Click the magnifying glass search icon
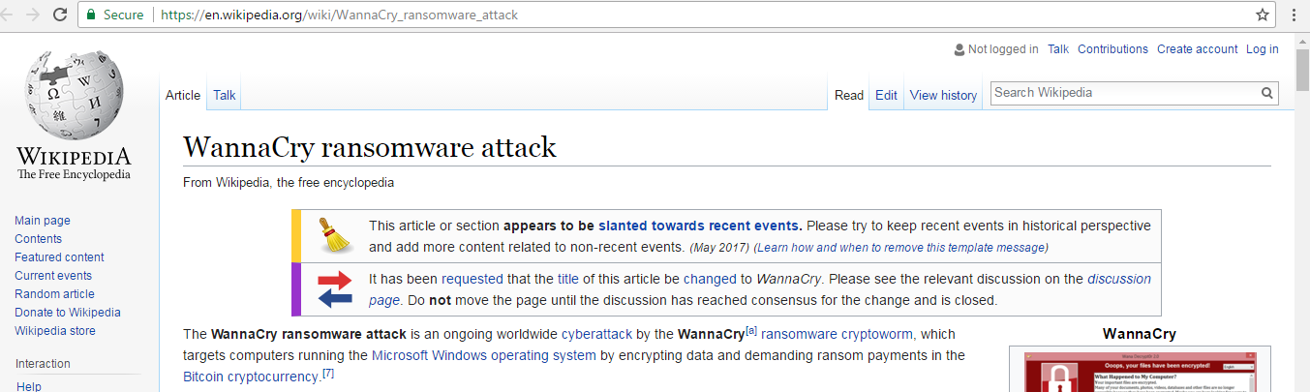Image resolution: width=1310 pixels, height=392 pixels. [x=1267, y=93]
